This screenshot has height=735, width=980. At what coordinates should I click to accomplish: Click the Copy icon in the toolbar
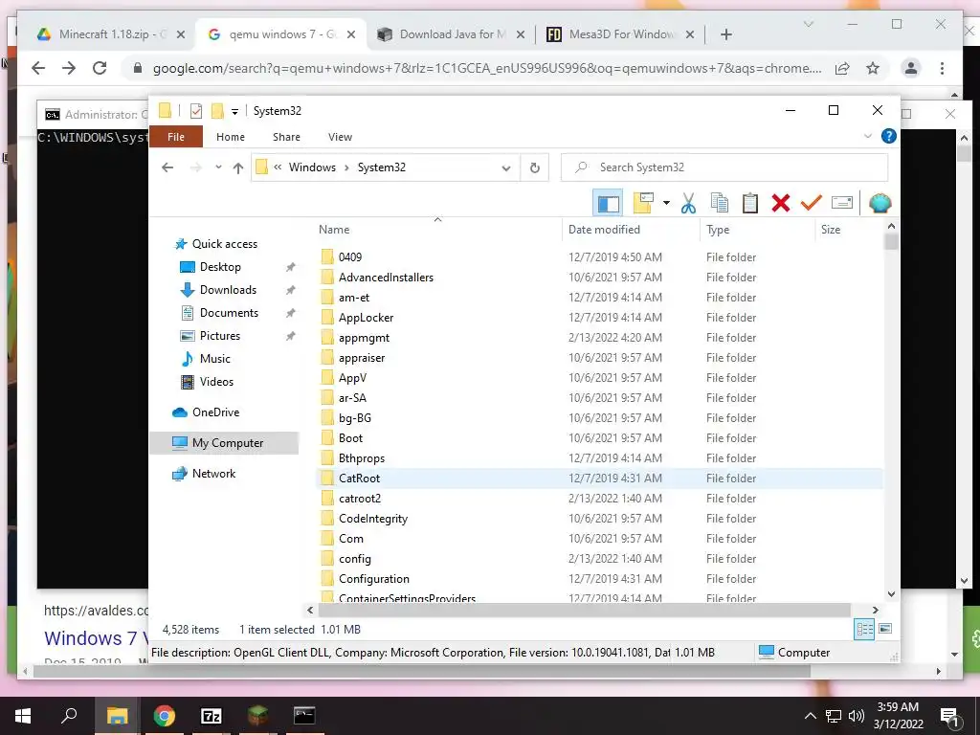tap(720, 203)
